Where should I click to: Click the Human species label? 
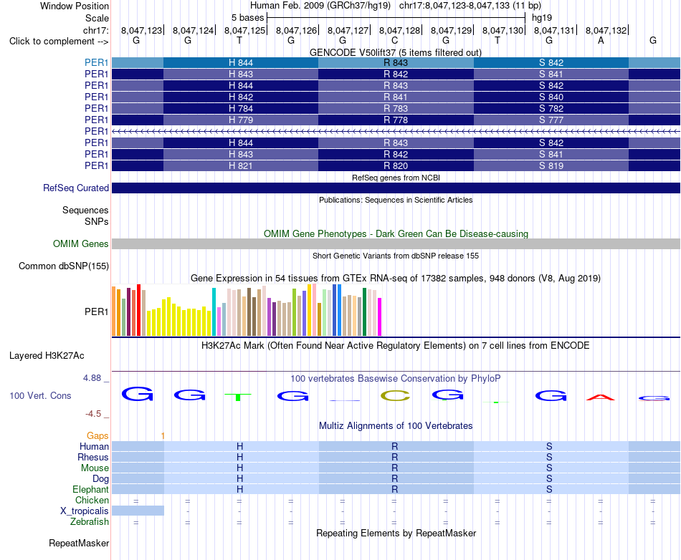click(94, 446)
